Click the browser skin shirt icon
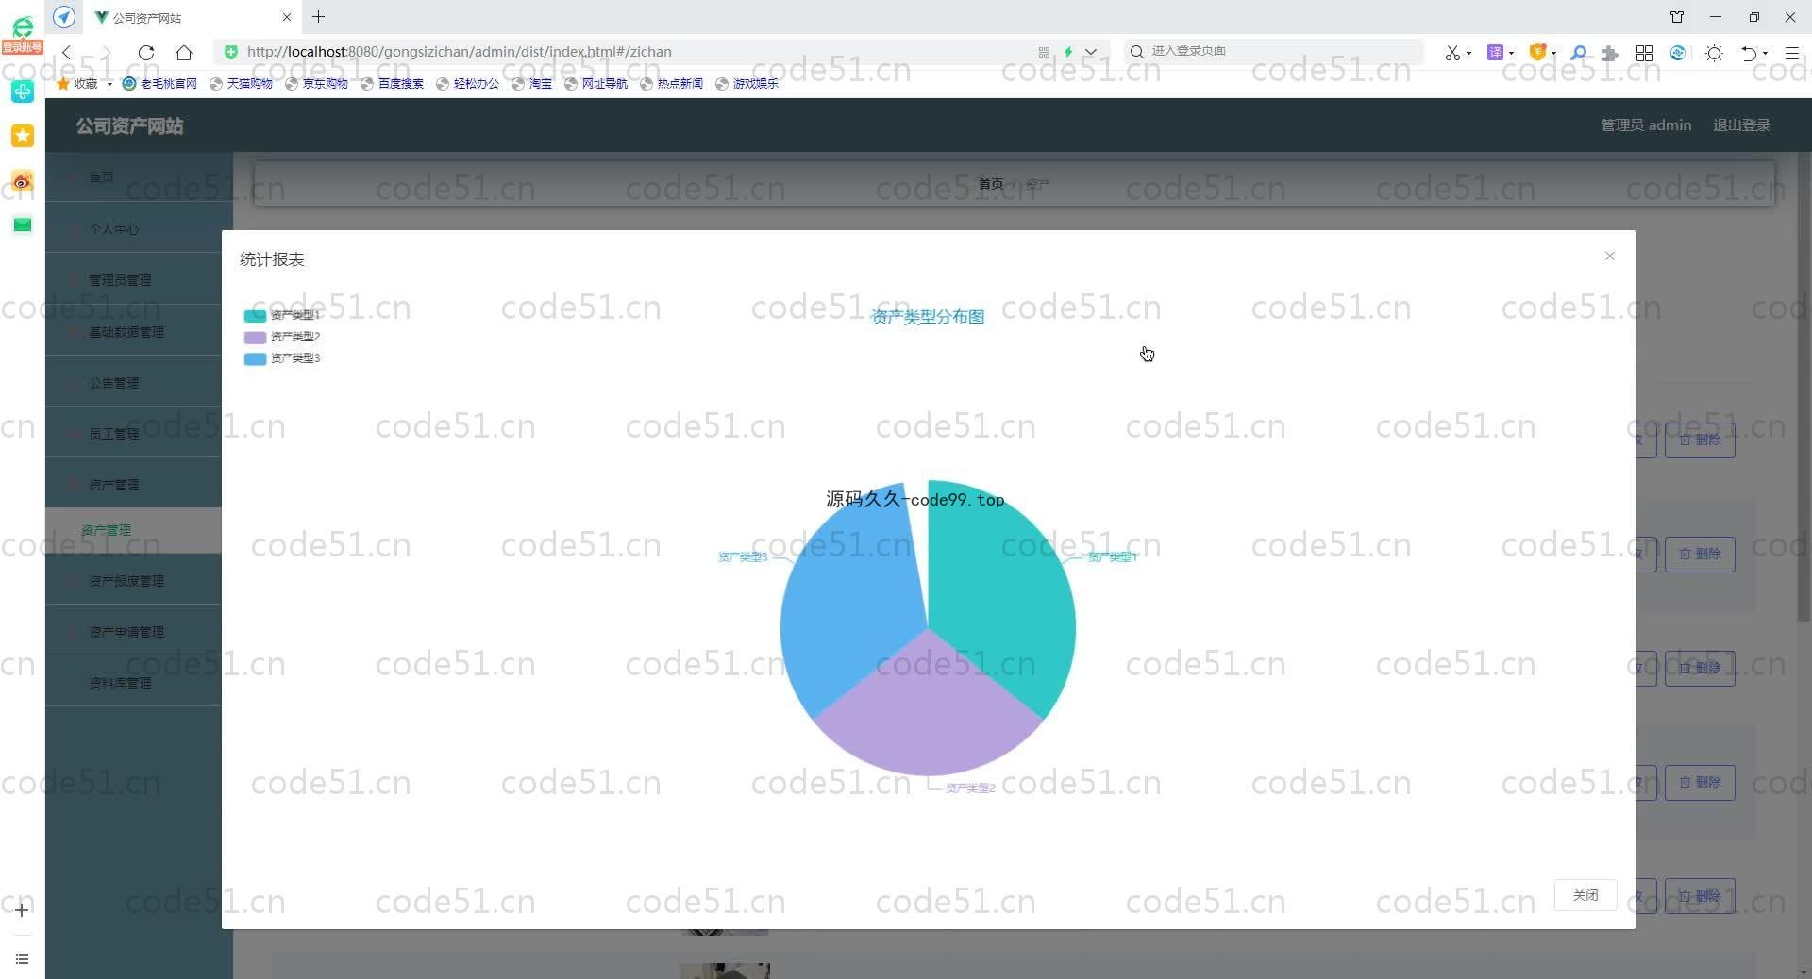1812x979 pixels. click(1677, 17)
